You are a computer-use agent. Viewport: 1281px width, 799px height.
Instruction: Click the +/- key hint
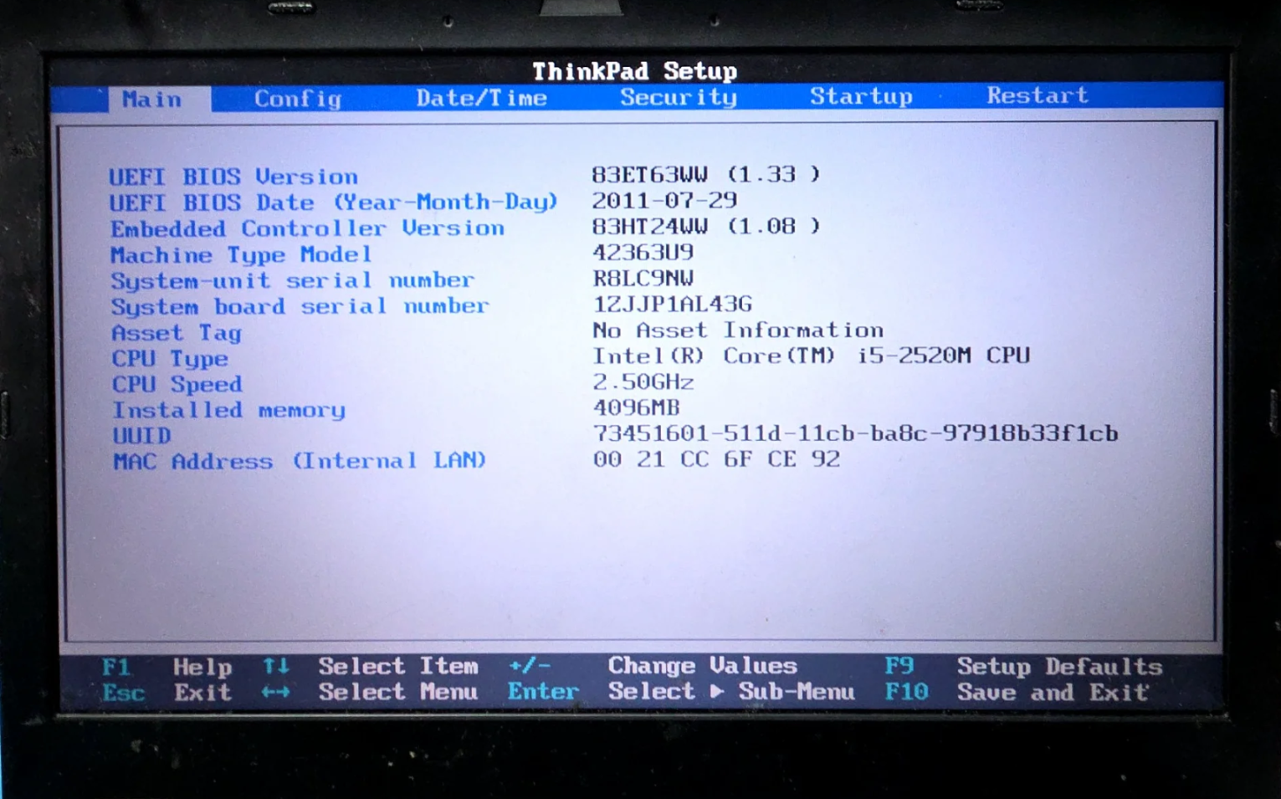tap(530, 665)
